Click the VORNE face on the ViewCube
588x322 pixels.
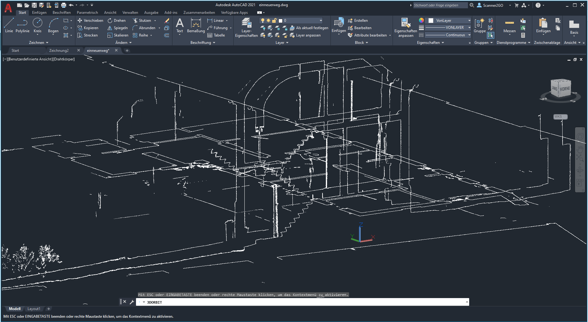pyautogui.click(x=564, y=89)
